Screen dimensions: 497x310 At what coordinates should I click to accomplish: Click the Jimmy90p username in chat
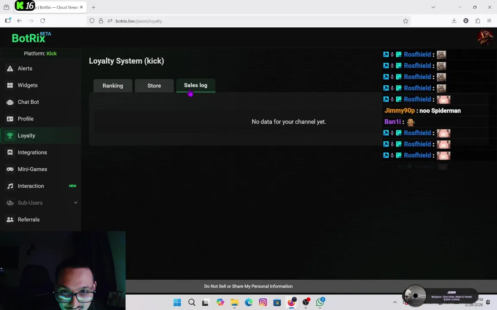coord(399,111)
